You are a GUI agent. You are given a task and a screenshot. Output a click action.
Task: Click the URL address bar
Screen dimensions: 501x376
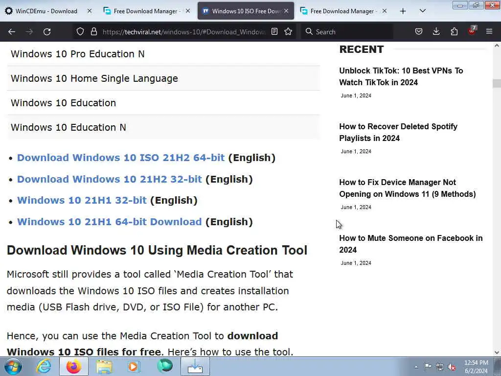click(184, 32)
